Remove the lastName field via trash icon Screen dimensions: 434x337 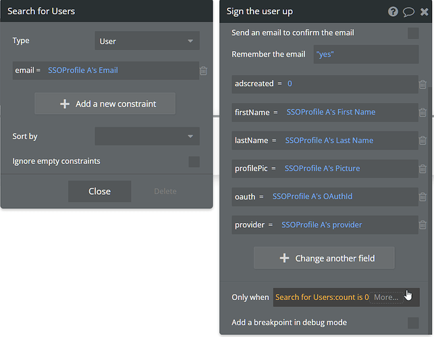pyautogui.click(x=423, y=141)
